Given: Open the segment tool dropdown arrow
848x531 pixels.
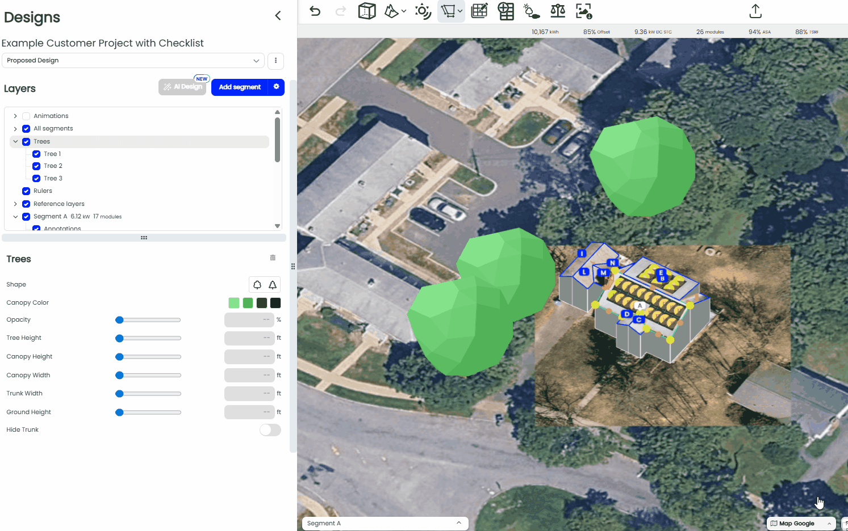Looking at the screenshot, I should click(460, 11).
